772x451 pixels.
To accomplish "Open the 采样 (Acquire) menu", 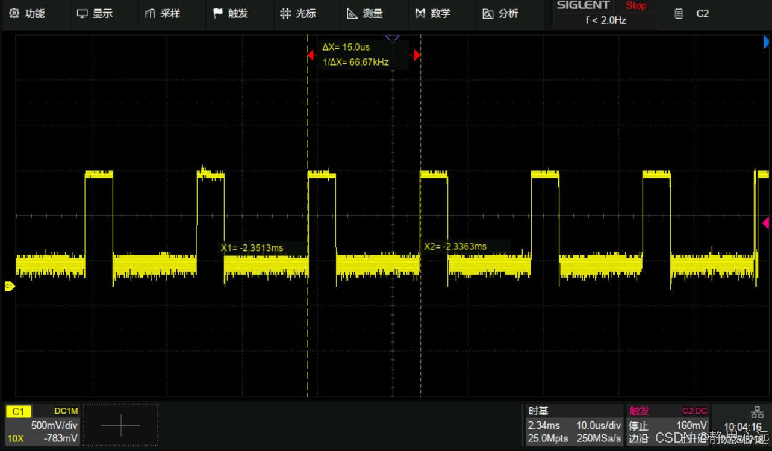I will click(x=163, y=13).
